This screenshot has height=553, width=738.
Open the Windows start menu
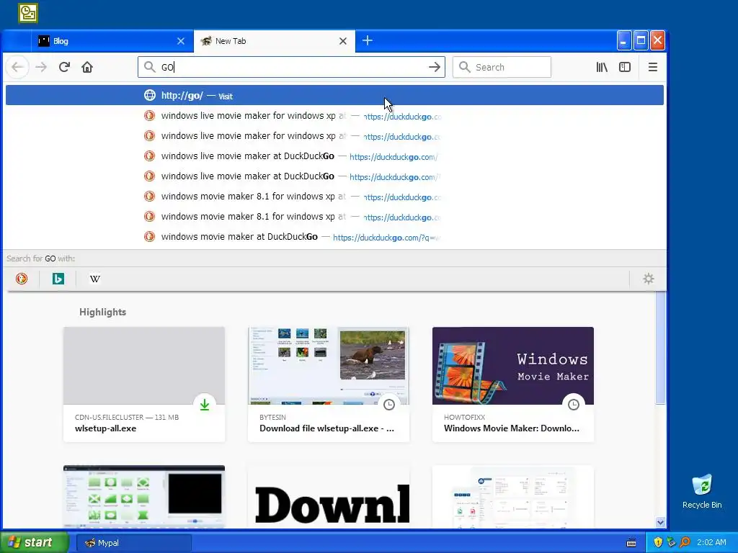[34, 542]
